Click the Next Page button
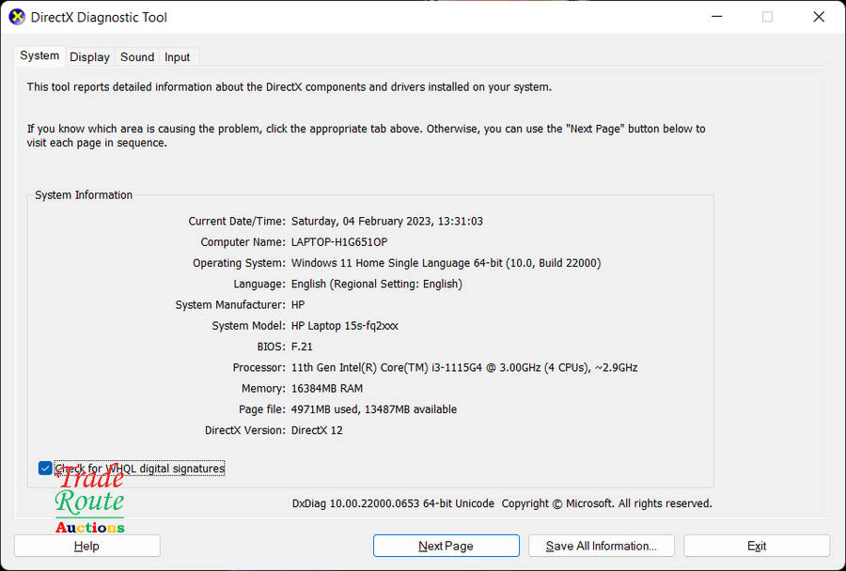Screen dimensions: 846x571 [446, 546]
